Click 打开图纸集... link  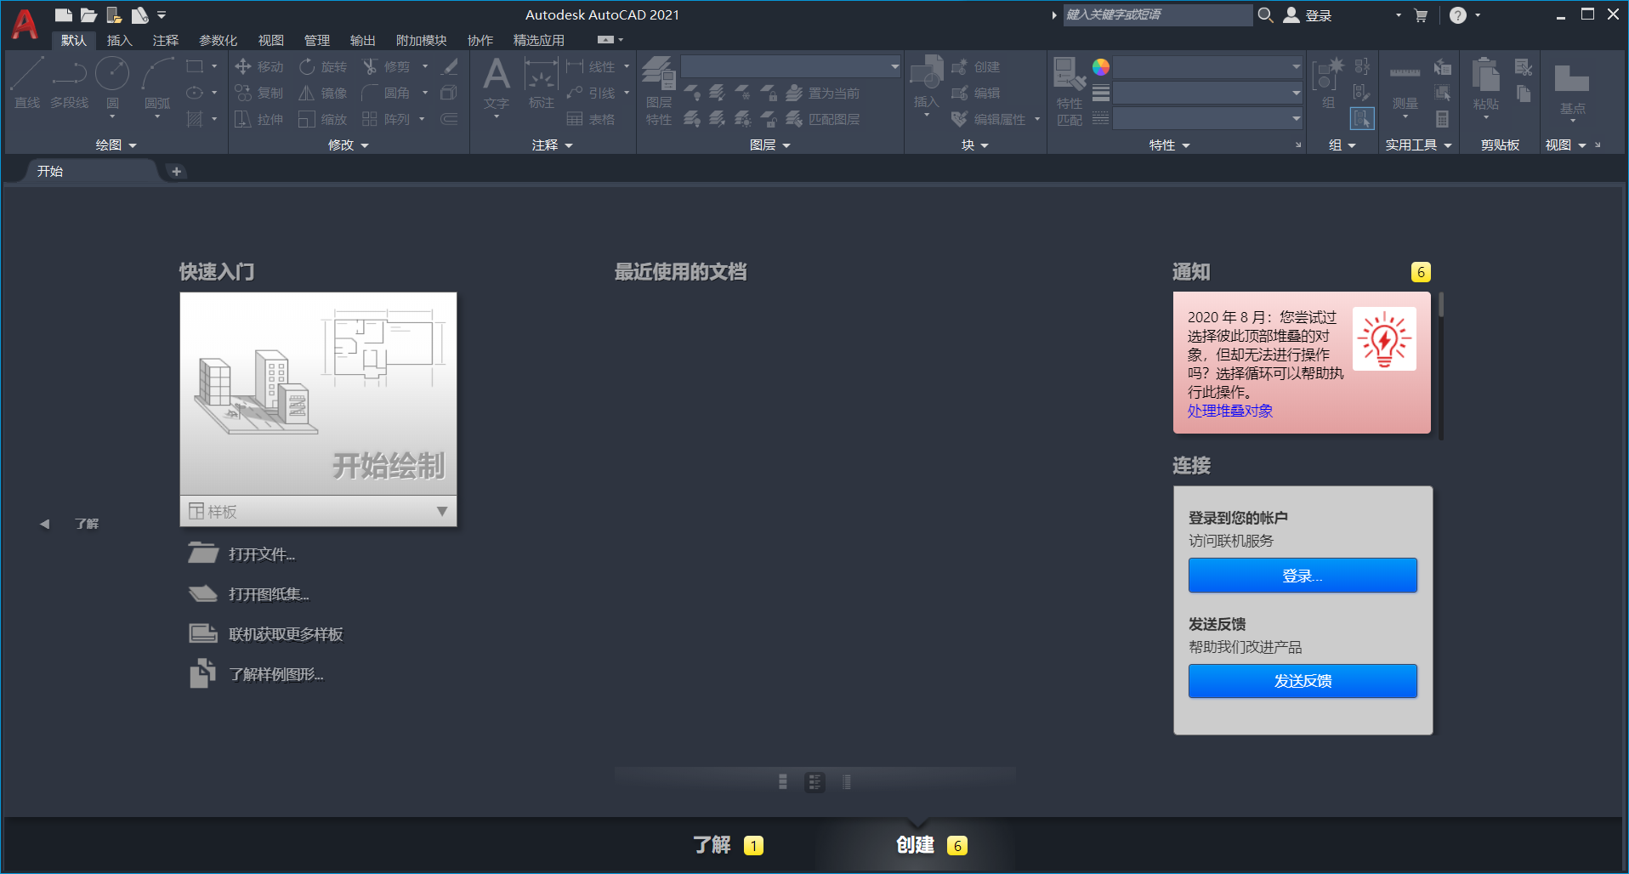click(x=269, y=594)
